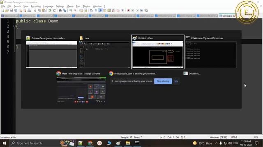Click Run Macro Multiple Times icon
The height and width of the screenshot is (147, 263).
click(x=141, y=11)
